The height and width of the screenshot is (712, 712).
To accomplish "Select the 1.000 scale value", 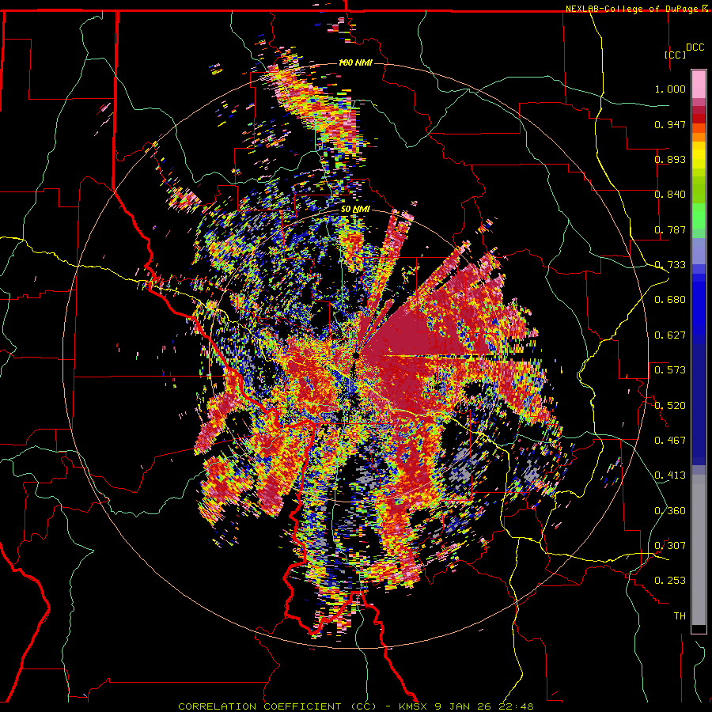I will point(670,89).
